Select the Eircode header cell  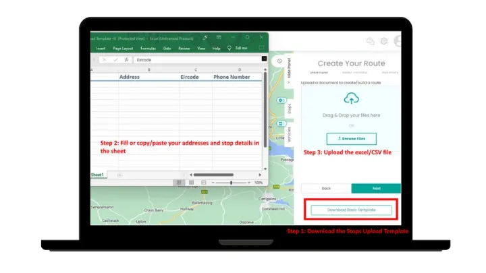(x=196, y=77)
